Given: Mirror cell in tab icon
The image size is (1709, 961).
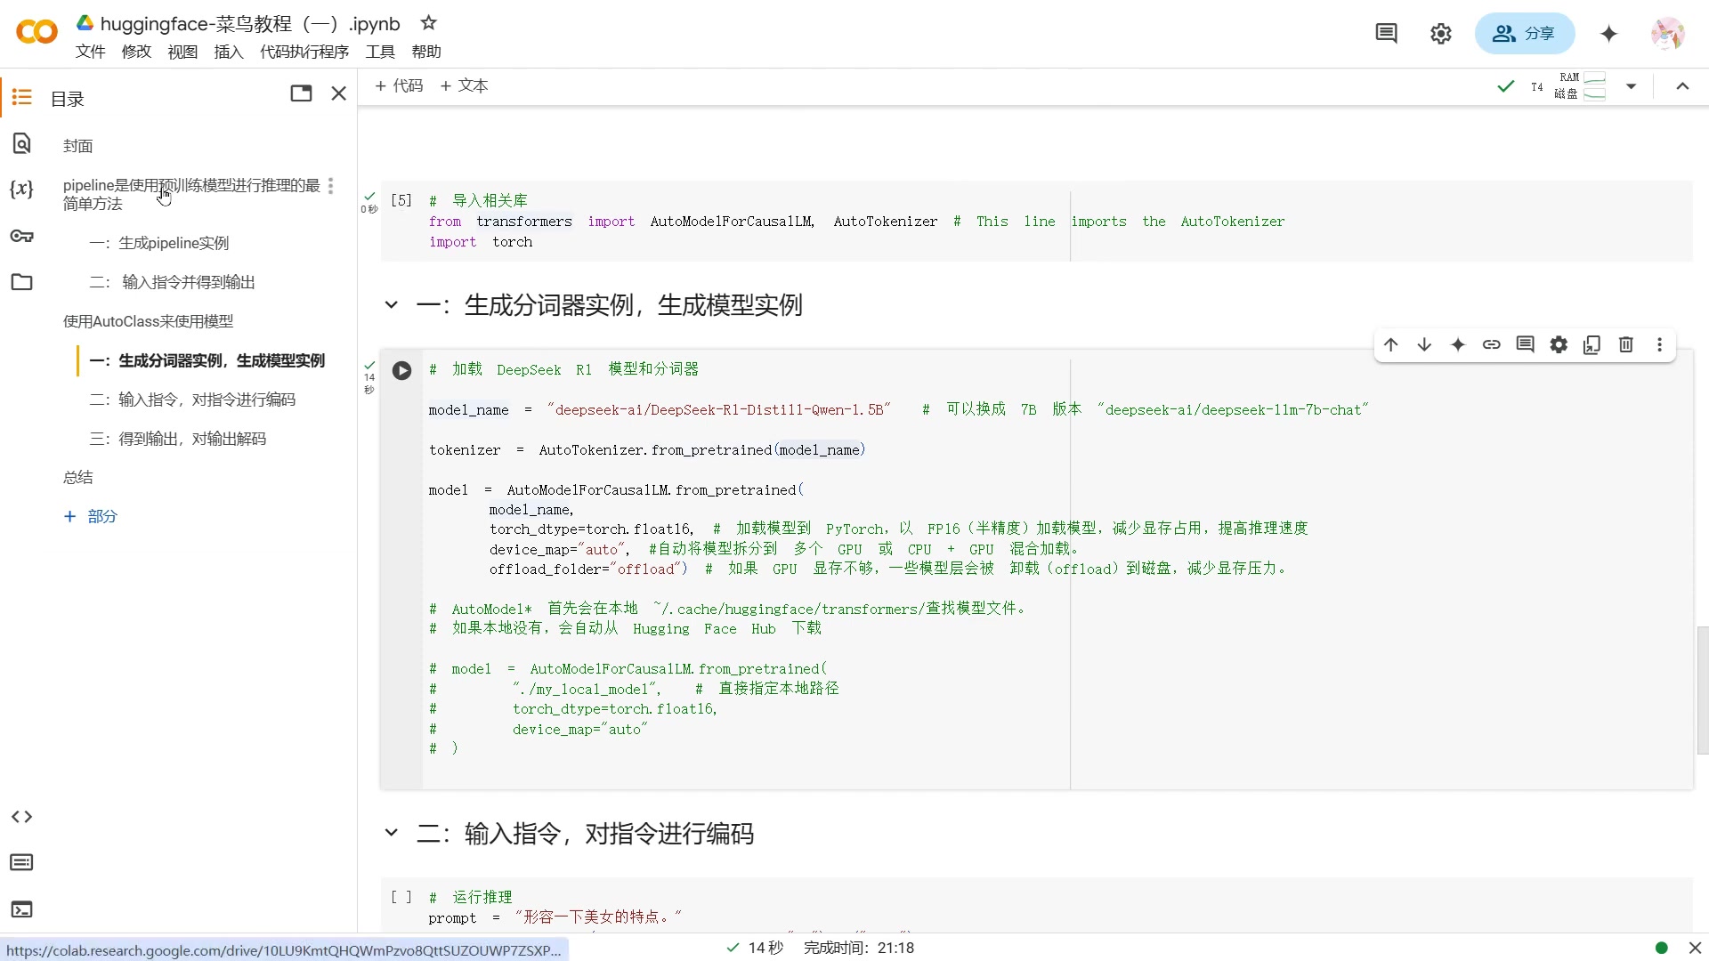Looking at the screenshot, I should pos(1592,344).
